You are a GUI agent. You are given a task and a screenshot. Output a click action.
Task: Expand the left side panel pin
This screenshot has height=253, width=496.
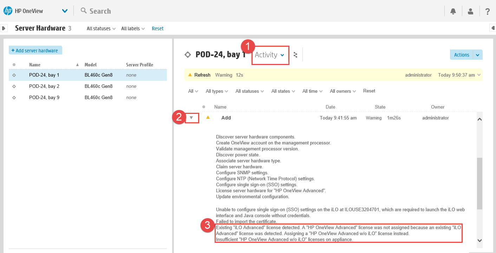coord(4,28)
